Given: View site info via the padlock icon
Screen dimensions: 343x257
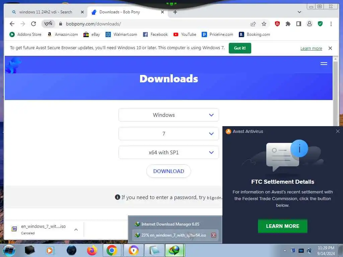Looking at the screenshot, I should pos(61,24).
